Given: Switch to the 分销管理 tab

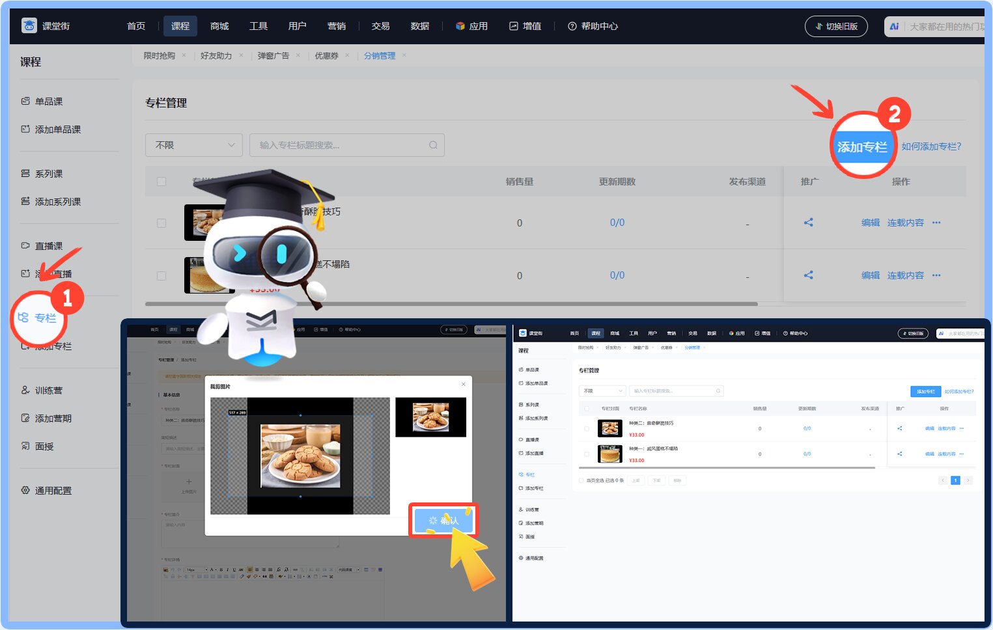Looking at the screenshot, I should 380,55.
